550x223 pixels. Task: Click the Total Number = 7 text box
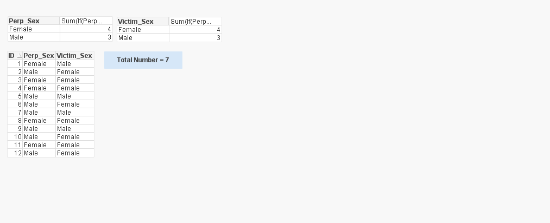[x=143, y=60]
